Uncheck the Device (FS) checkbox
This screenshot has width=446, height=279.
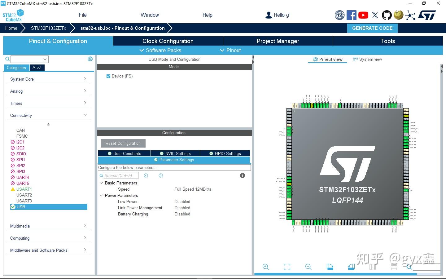(108, 76)
